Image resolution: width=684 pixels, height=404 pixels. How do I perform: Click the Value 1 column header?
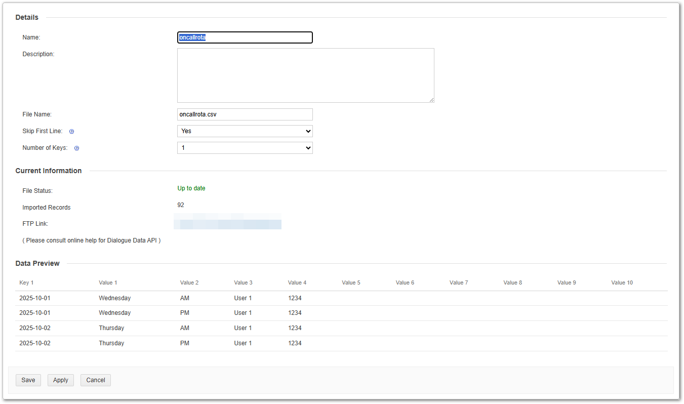pos(108,282)
